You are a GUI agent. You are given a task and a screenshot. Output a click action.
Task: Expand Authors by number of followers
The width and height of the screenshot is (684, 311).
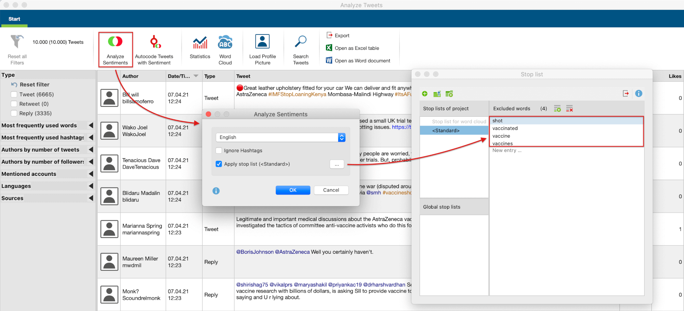(91, 161)
